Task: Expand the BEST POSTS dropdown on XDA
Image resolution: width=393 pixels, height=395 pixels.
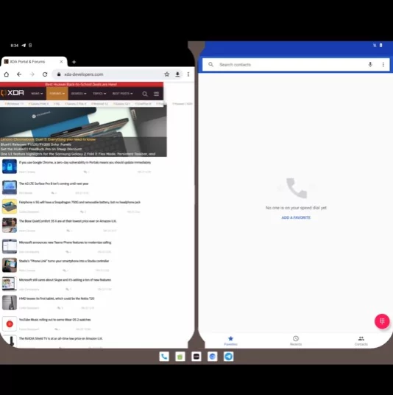Action: 122,94
